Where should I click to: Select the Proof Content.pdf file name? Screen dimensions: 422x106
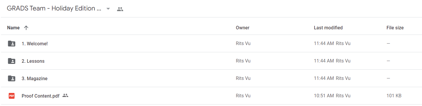coord(41,96)
